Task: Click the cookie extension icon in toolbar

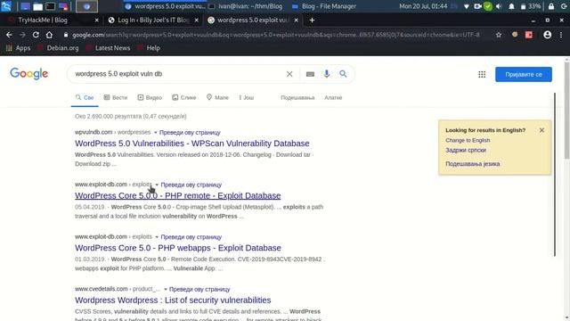Action: (515, 35)
